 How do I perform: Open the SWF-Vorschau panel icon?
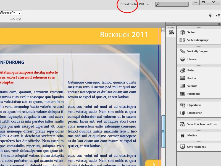pos(183,147)
